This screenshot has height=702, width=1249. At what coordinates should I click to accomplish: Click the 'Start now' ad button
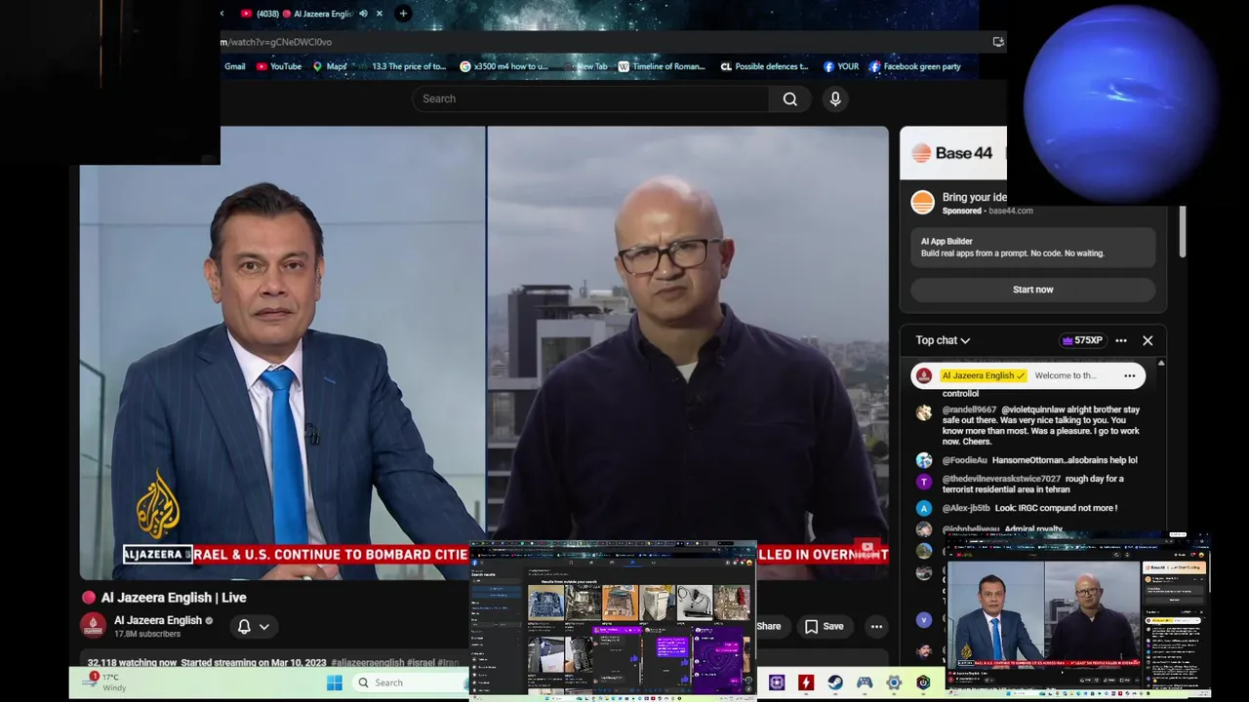pos(1032,290)
